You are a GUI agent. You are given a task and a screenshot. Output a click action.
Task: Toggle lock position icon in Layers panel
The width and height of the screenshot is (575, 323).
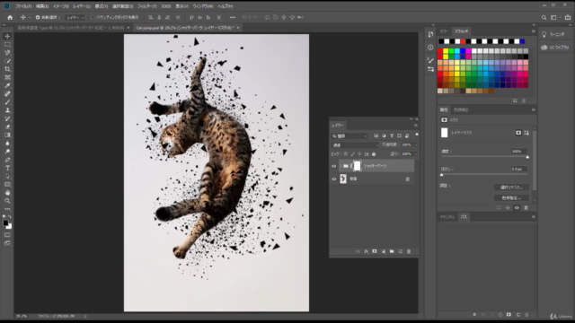[359, 154]
